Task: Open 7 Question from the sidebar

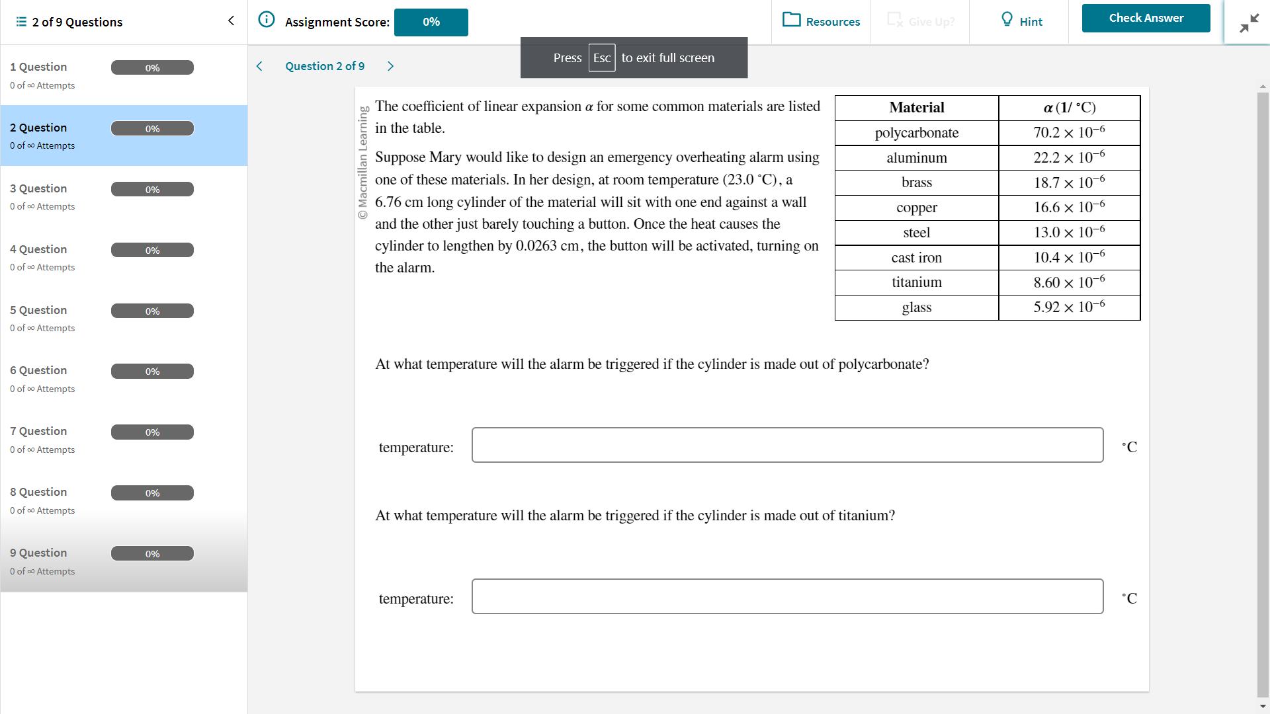Action: pyautogui.click(x=38, y=431)
